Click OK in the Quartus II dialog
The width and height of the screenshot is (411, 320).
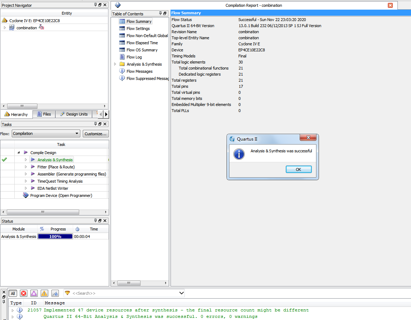pyautogui.click(x=299, y=169)
